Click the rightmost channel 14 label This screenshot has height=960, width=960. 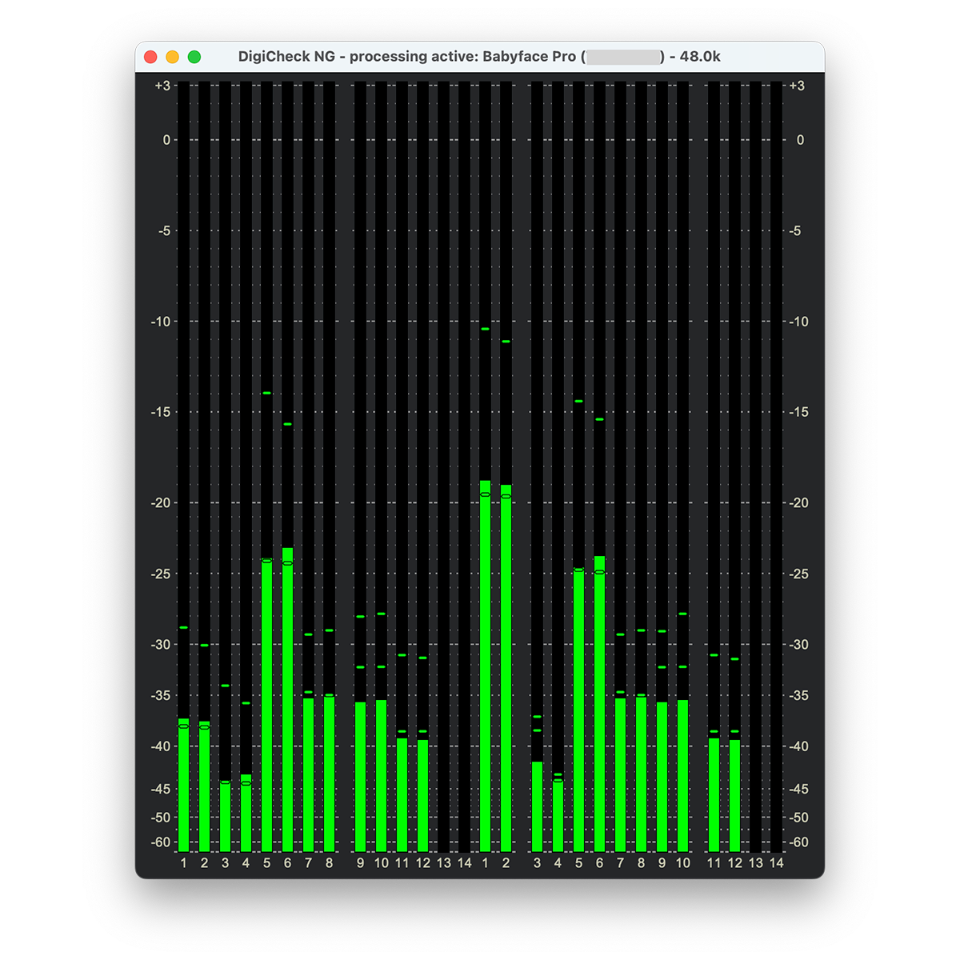click(x=776, y=863)
